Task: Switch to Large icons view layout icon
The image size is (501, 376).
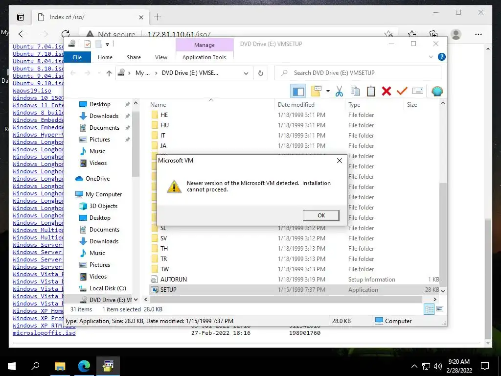Action: tap(440, 309)
